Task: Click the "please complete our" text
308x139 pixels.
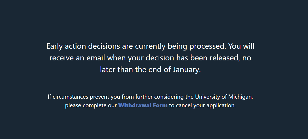Action: (91, 105)
